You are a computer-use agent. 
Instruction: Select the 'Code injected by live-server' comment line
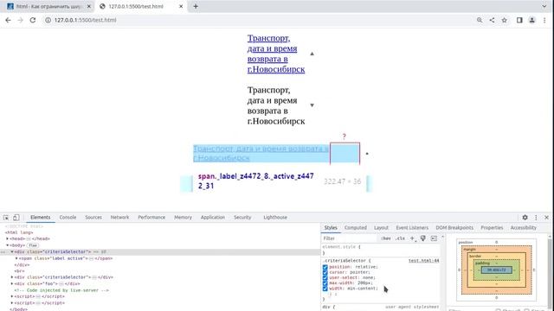point(61,290)
